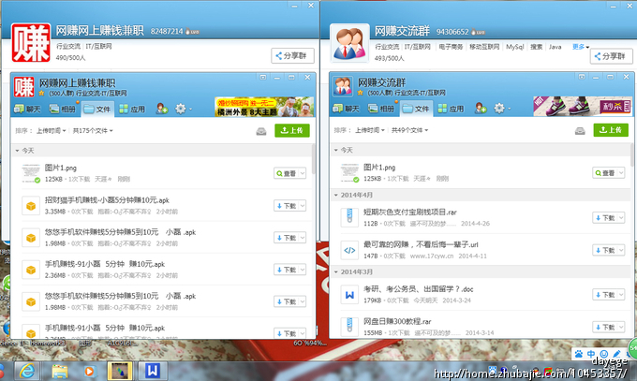
Task: Click 查看 for 图片1.png in 网赚交流群
Action: click(605, 173)
